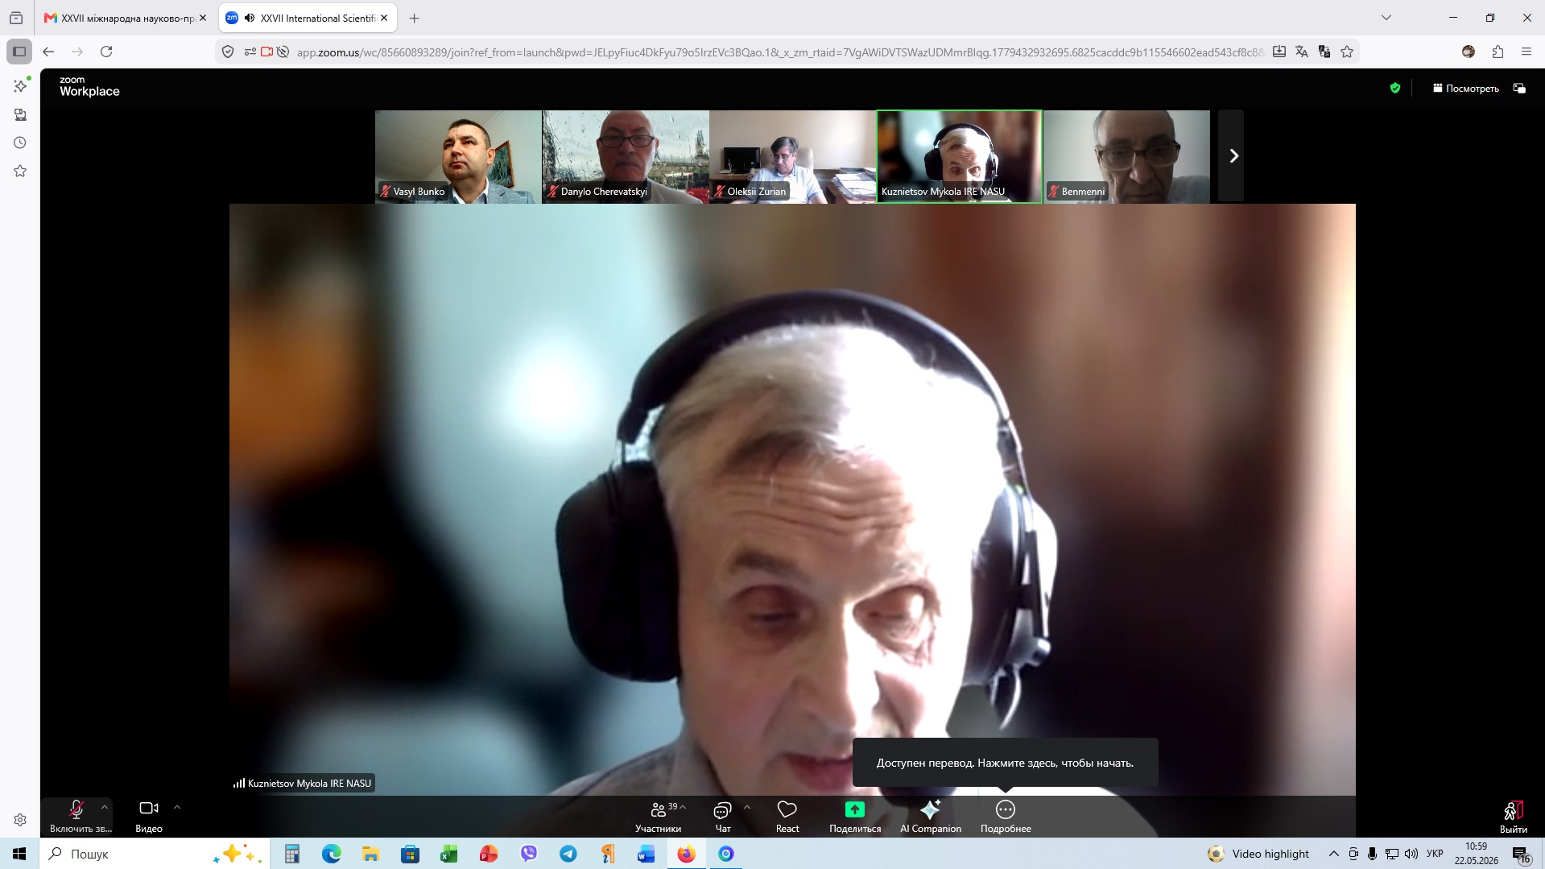Click the translate page icon
This screenshot has height=869, width=1545.
1302,52
